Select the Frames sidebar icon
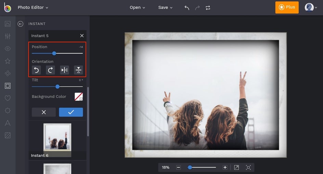Screen dimensions: 323x174 (8, 86)
